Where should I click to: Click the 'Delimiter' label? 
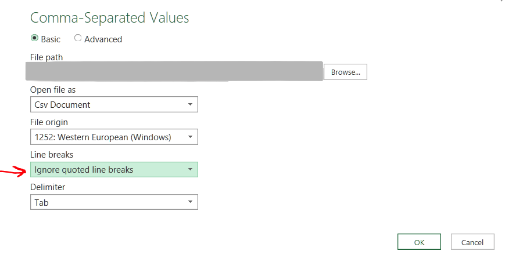(x=48, y=187)
